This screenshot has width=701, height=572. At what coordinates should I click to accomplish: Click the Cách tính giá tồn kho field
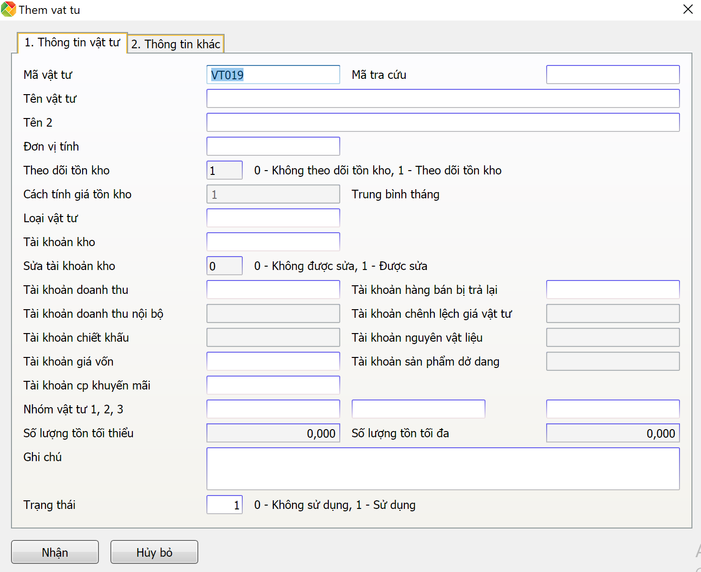tap(273, 194)
